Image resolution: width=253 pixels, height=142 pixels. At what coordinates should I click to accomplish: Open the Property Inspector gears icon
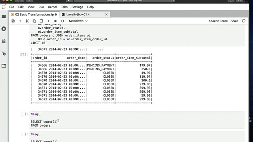coord(4,54)
